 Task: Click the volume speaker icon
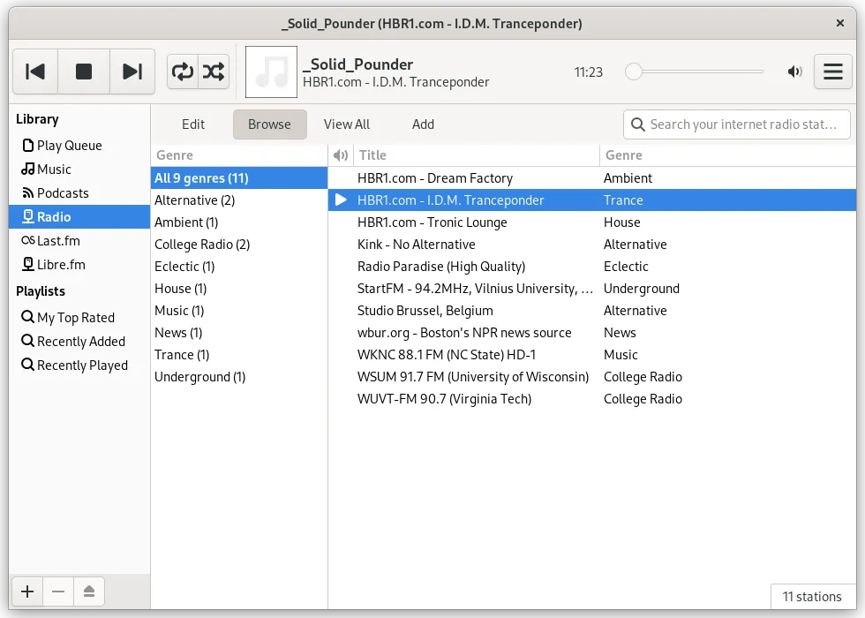795,72
